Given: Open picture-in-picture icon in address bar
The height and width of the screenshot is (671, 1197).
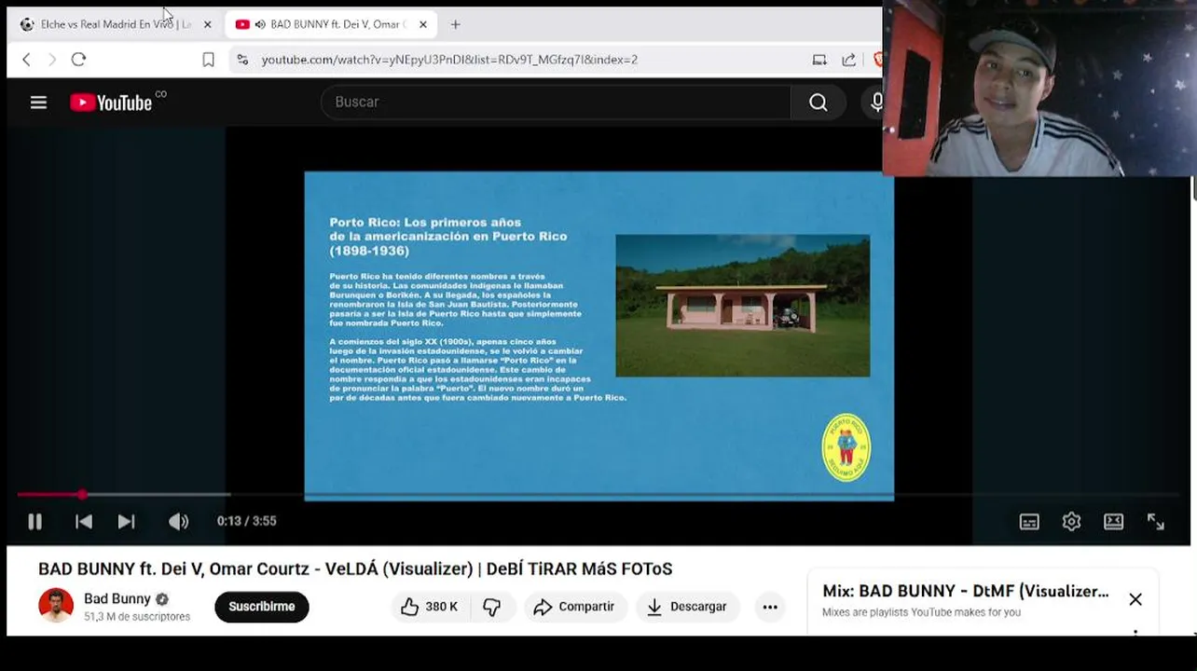Looking at the screenshot, I should 819,60.
